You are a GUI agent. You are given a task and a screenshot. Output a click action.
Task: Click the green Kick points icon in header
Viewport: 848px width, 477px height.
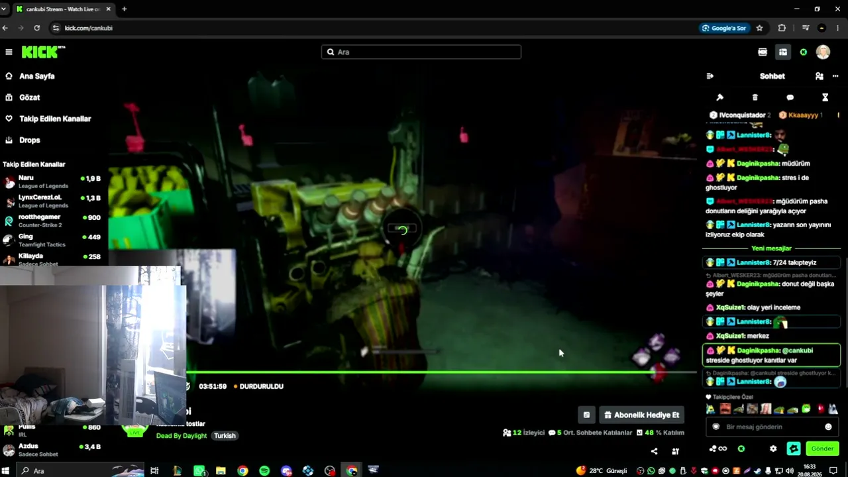coord(804,52)
